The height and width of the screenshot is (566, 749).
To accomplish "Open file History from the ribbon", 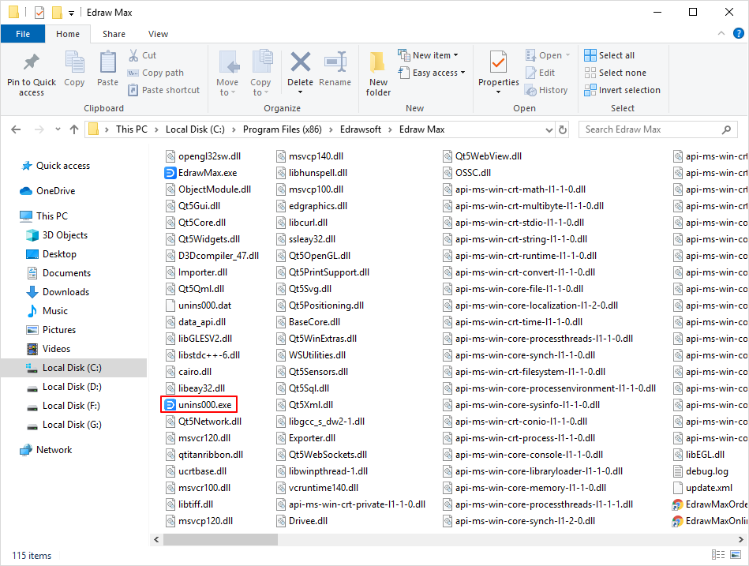I will coord(546,90).
